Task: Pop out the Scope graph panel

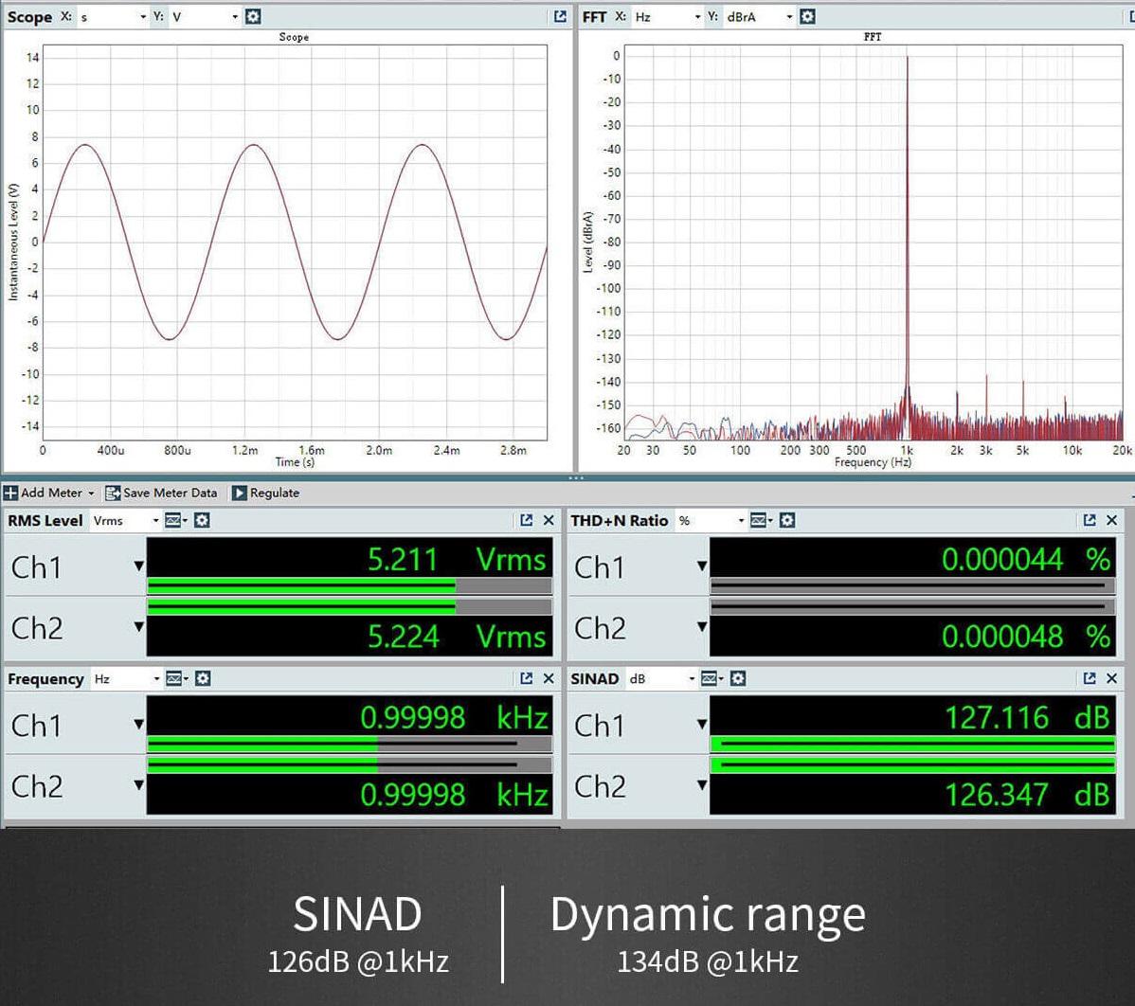Action: coord(560,16)
